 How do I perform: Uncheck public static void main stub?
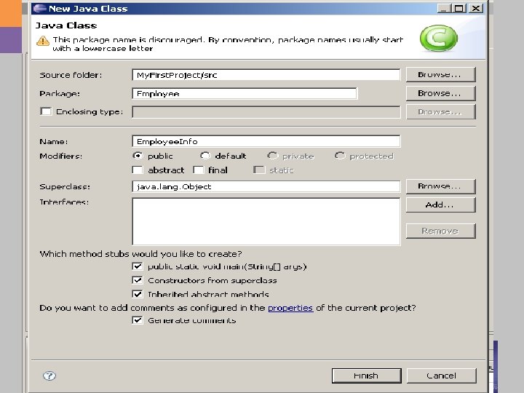tap(138, 266)
